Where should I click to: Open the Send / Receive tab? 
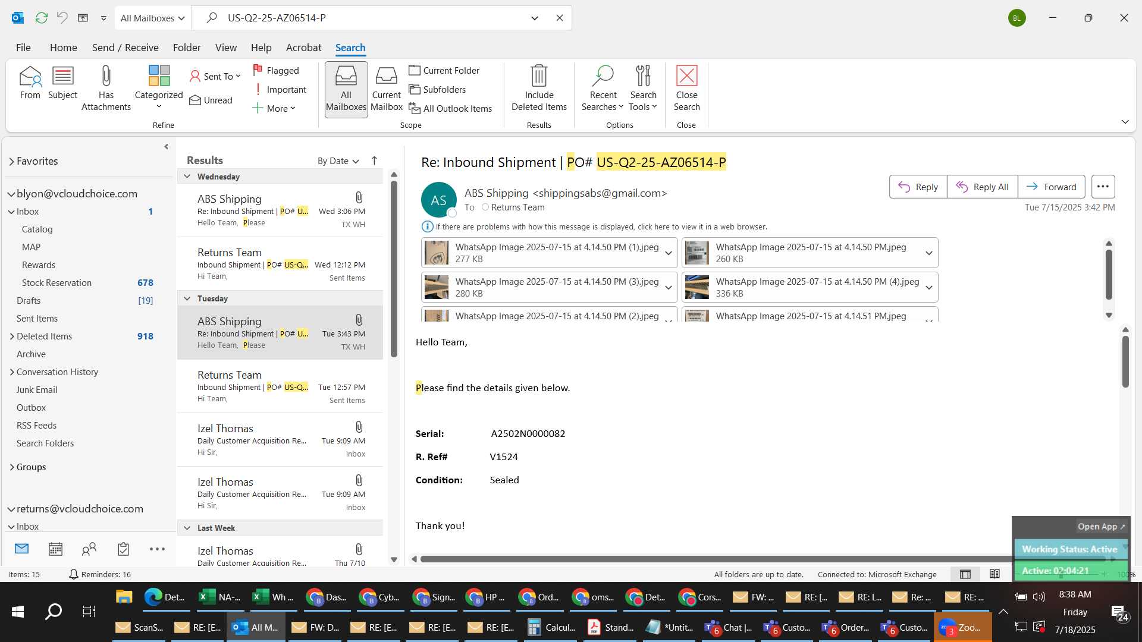click(x=125, y=48)
